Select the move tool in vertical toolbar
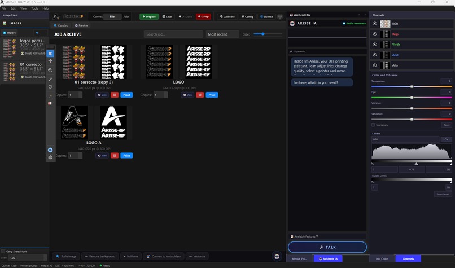455x268 pixels. pos(50,61)
